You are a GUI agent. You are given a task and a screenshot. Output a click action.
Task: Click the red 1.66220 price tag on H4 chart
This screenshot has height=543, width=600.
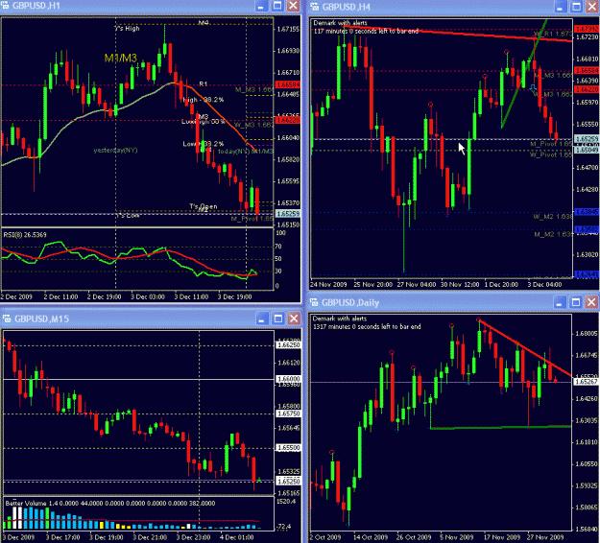click(587, 89)
